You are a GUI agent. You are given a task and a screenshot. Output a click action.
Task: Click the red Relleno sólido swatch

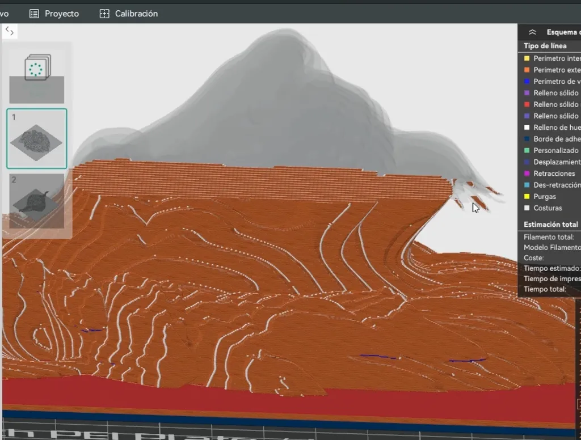(527, 104)
